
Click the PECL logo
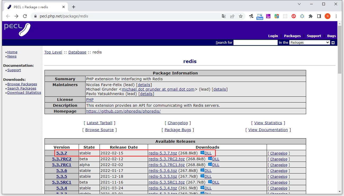click(x=17, y=29)
